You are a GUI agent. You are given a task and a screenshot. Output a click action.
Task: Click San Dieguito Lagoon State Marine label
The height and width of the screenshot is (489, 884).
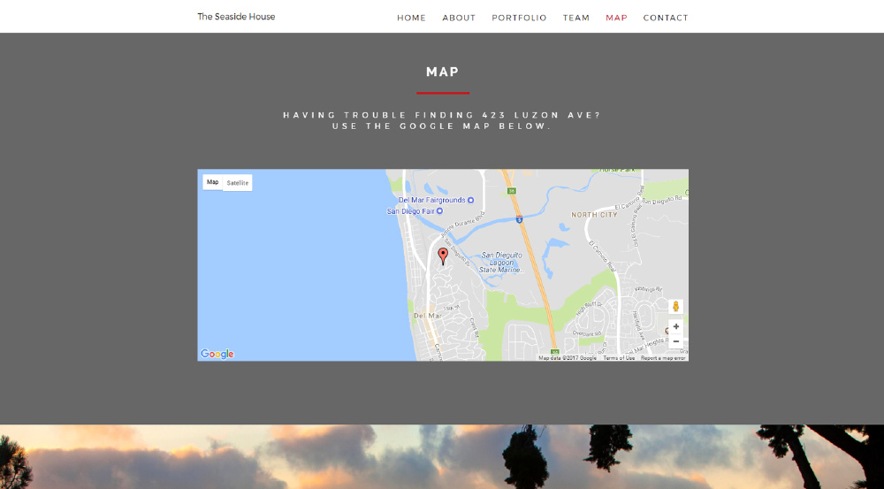coord(501,263)
